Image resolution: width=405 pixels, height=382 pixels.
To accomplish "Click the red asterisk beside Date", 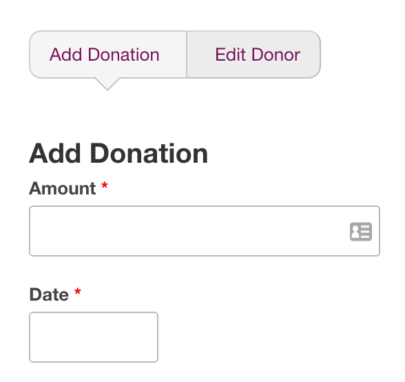I will 77,292.
